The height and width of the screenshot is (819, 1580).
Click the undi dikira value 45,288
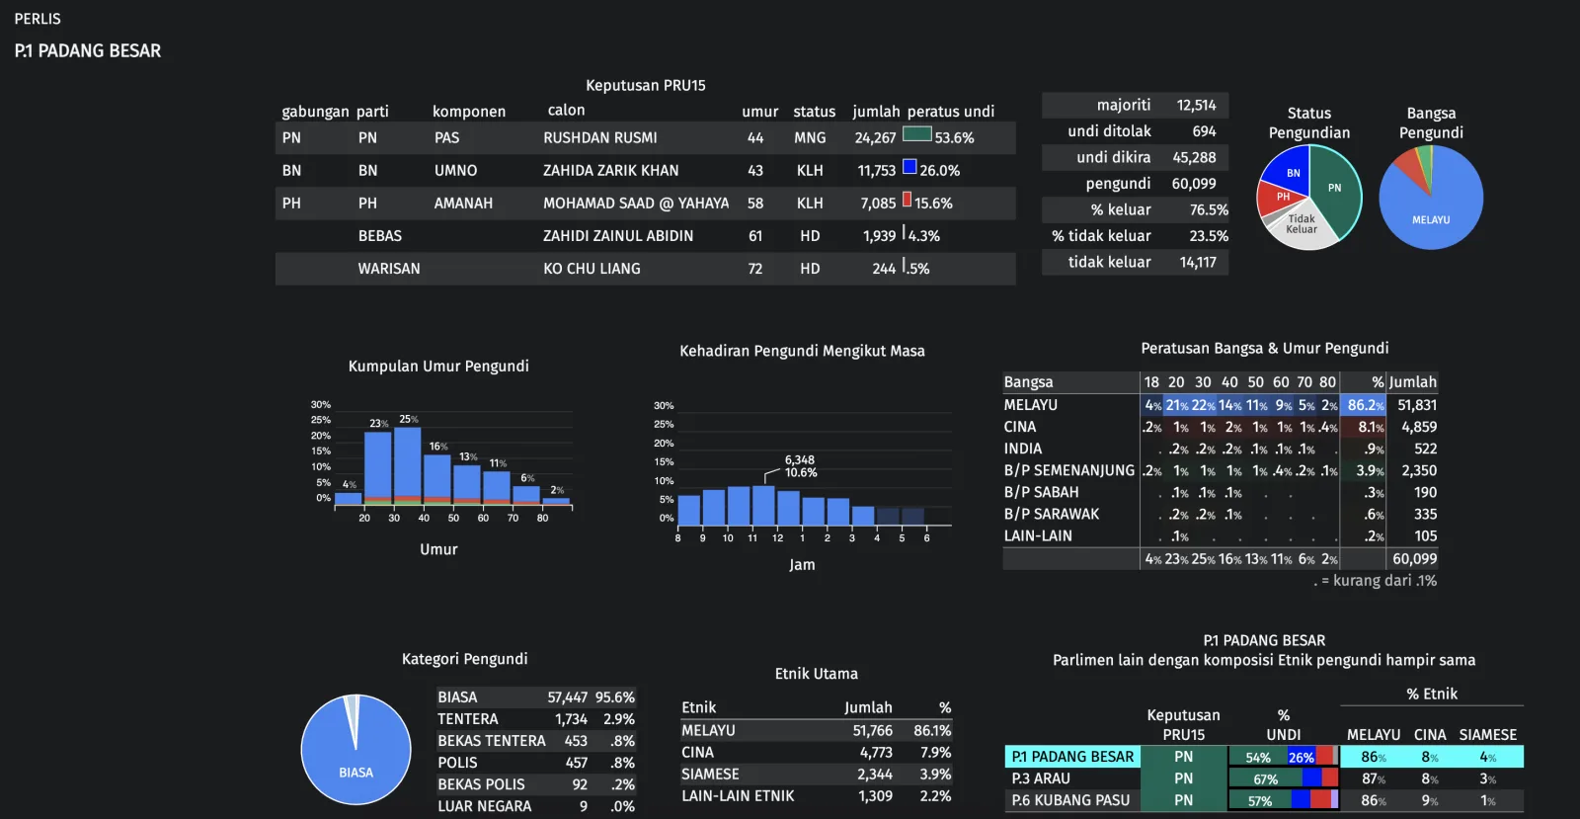[x=1194, y=158]
